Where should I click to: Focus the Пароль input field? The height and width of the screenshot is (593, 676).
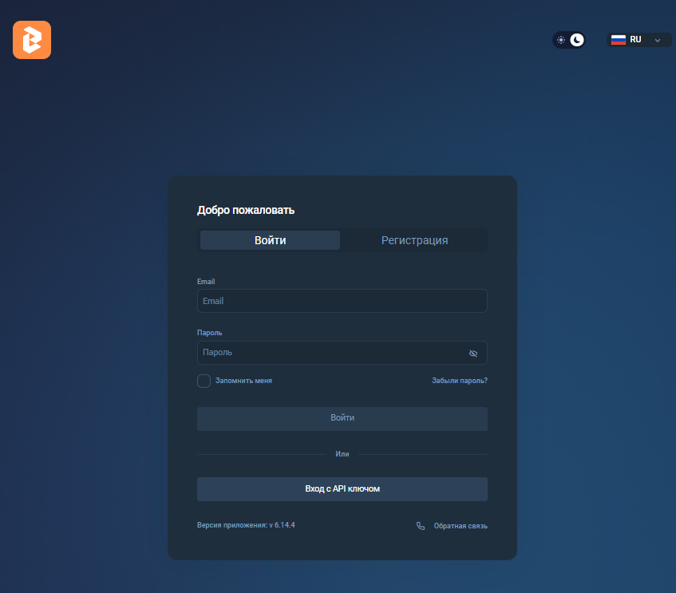point(342,353)
